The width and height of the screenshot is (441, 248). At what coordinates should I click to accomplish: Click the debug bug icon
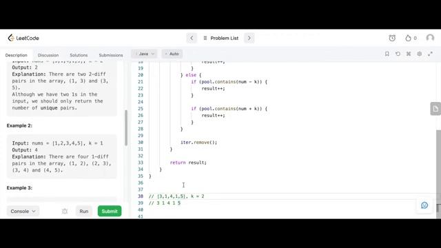pos(65,211)
